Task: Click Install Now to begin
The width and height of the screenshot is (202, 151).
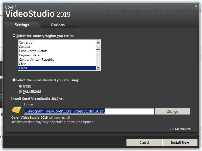Action: (180, 142)
